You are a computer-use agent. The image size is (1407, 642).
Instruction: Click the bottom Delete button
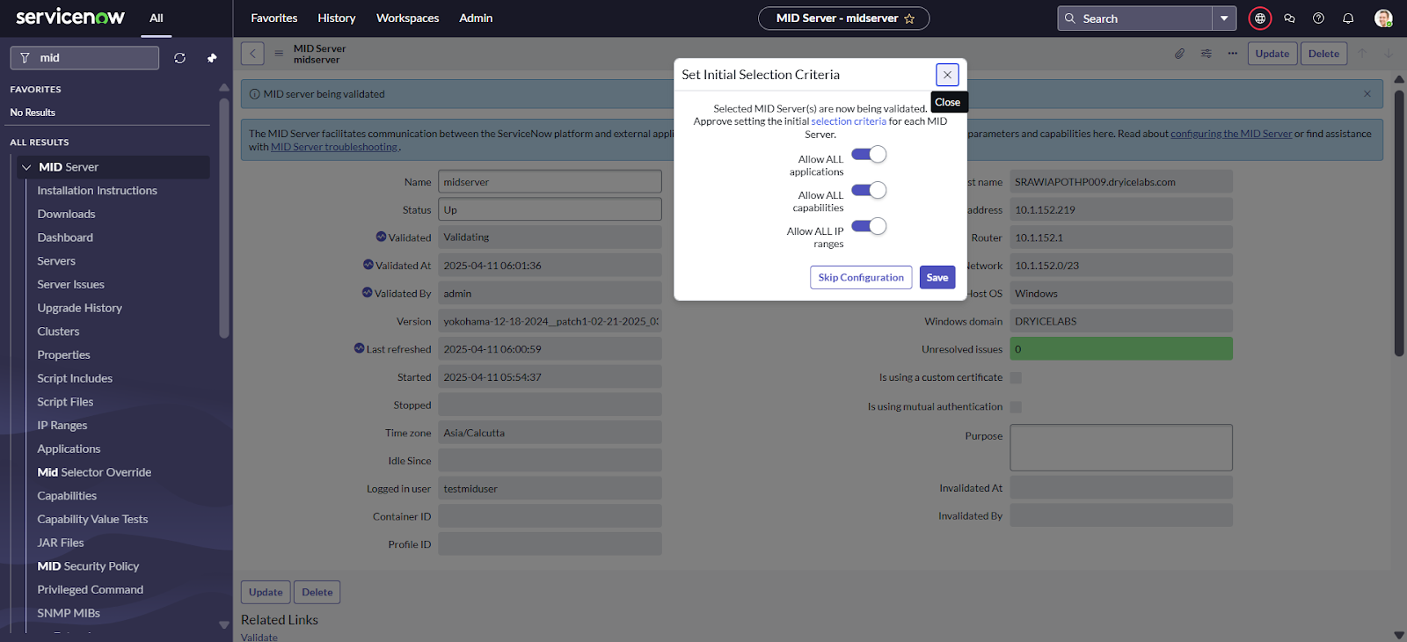(317, 593)
